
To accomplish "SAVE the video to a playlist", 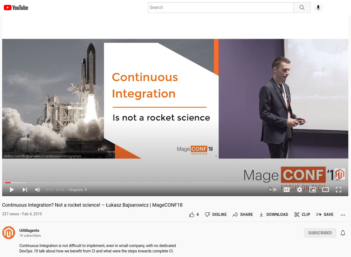I will tap(325, 215).
